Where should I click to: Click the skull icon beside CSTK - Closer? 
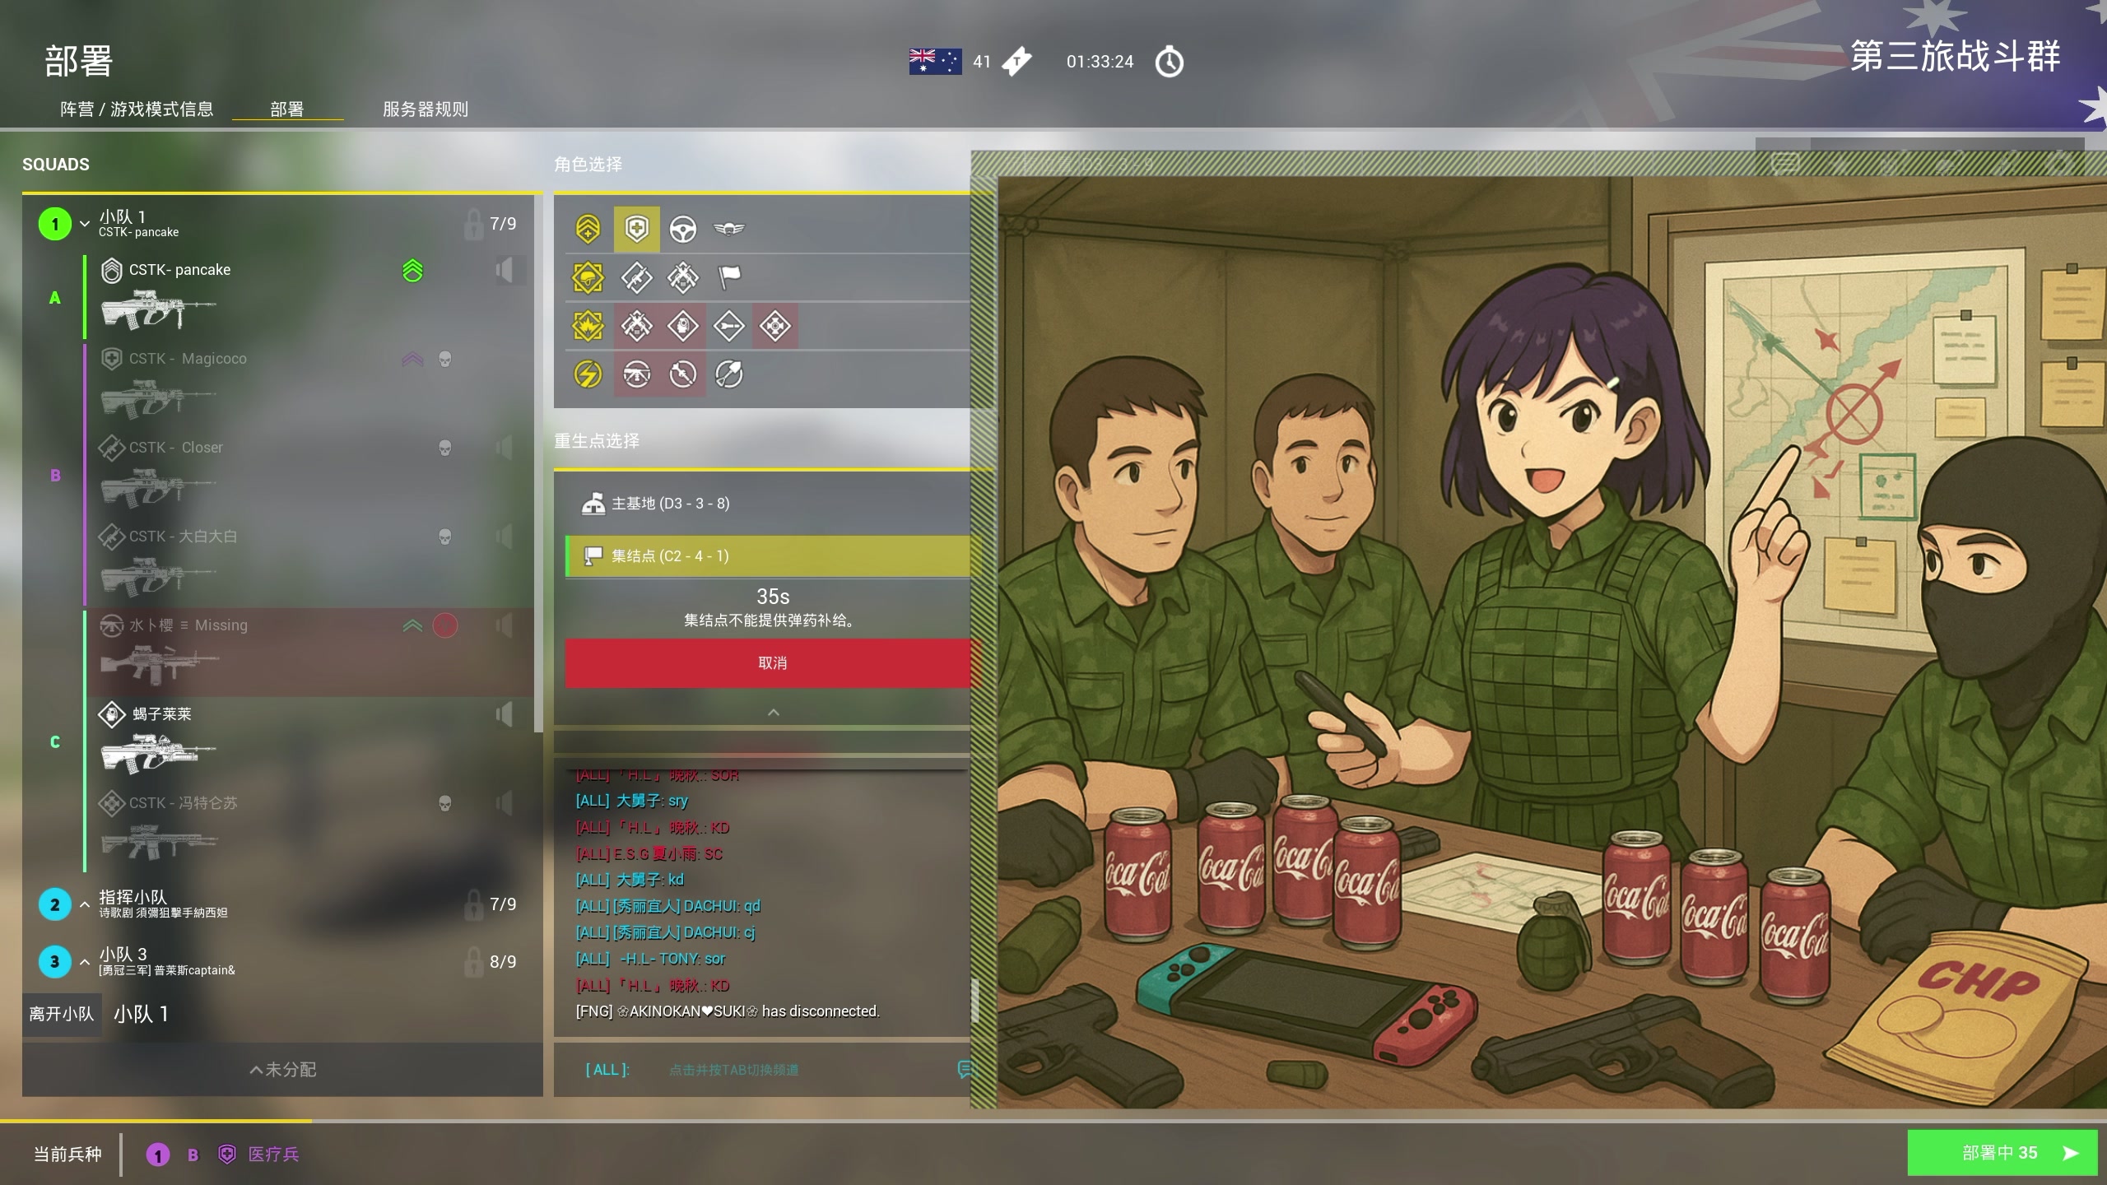pos(444,448)
